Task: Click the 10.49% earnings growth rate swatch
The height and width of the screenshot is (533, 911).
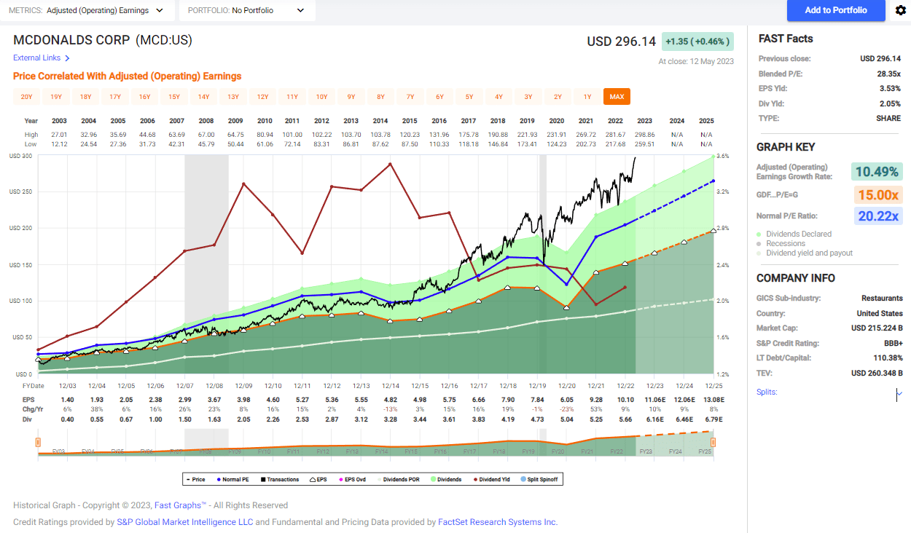Action: pos(877,172)
